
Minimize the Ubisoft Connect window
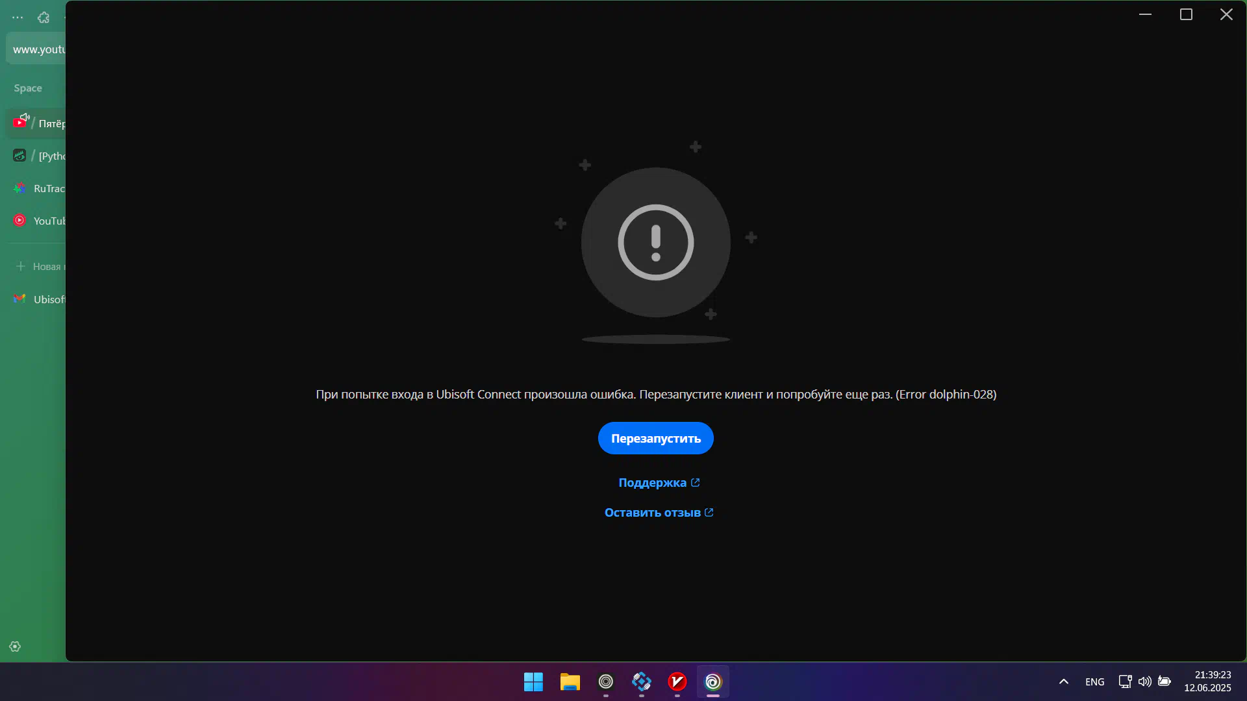coord(1145,14)
